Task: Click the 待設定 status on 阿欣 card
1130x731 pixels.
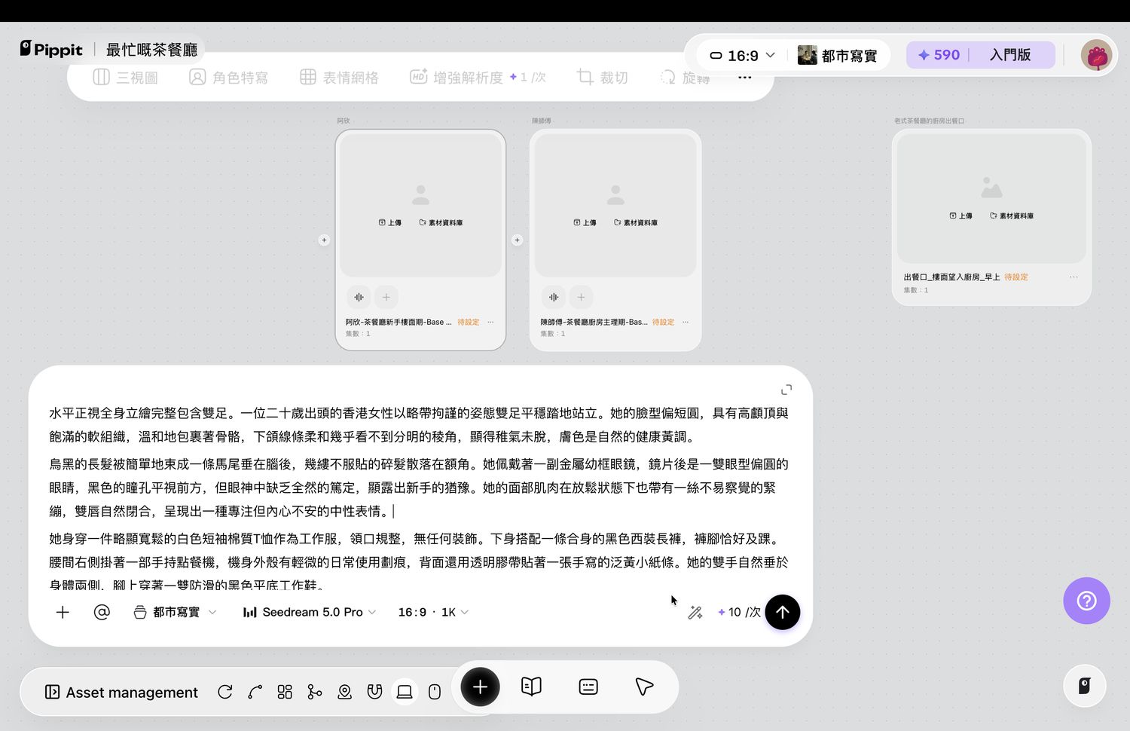Action: coord(469,322)
